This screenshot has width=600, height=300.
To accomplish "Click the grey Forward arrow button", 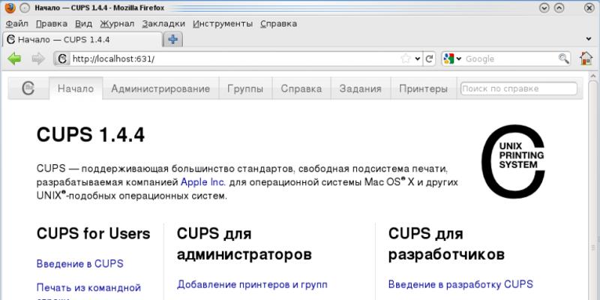I will 38,59.
